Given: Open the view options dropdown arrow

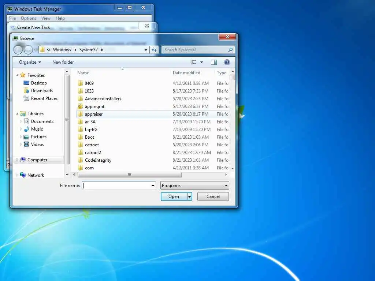Looking at the screenshot, I should (201, 62).
